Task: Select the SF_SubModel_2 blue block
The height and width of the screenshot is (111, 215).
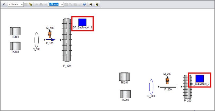Action: (x=200, y=79)
